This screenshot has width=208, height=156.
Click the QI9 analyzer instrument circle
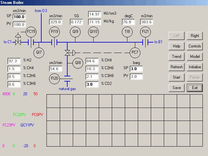75,32
